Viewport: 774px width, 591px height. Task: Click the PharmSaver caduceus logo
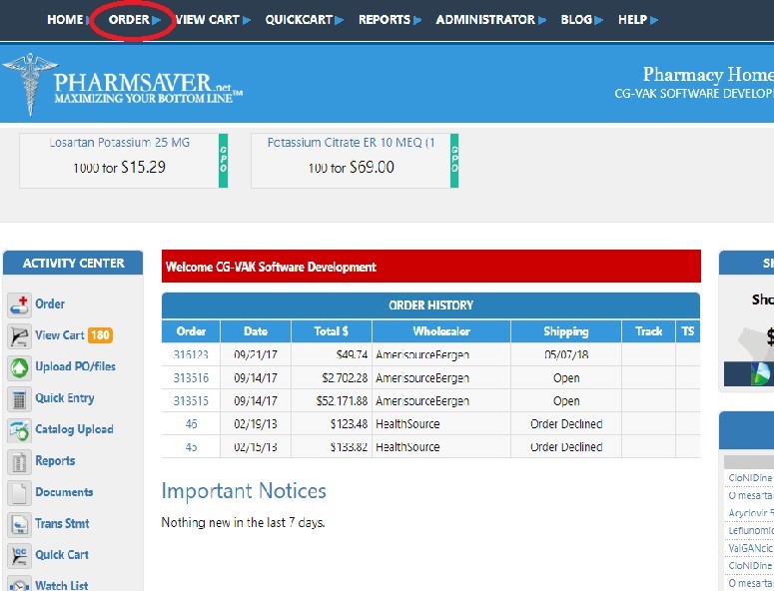click(x=30, y=84)
